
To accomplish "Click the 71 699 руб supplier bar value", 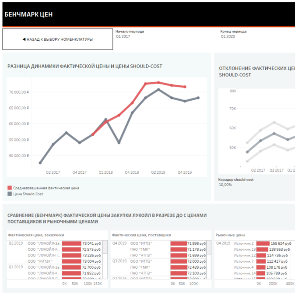I will click(197, 256).
